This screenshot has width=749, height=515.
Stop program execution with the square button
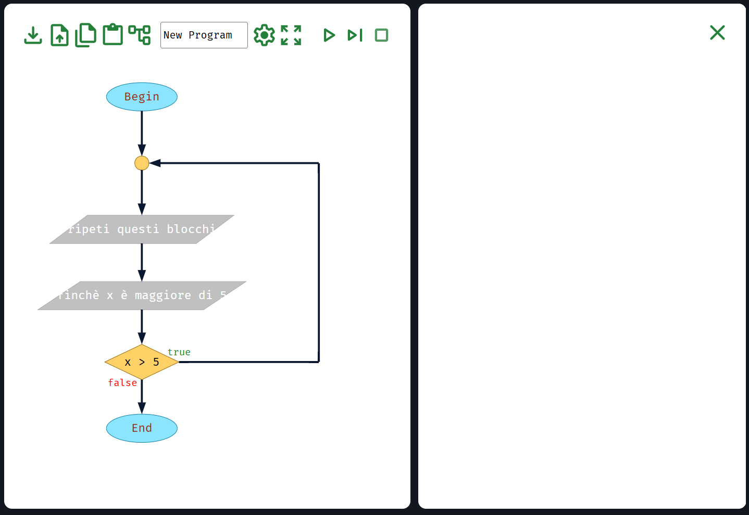(382, 35)
